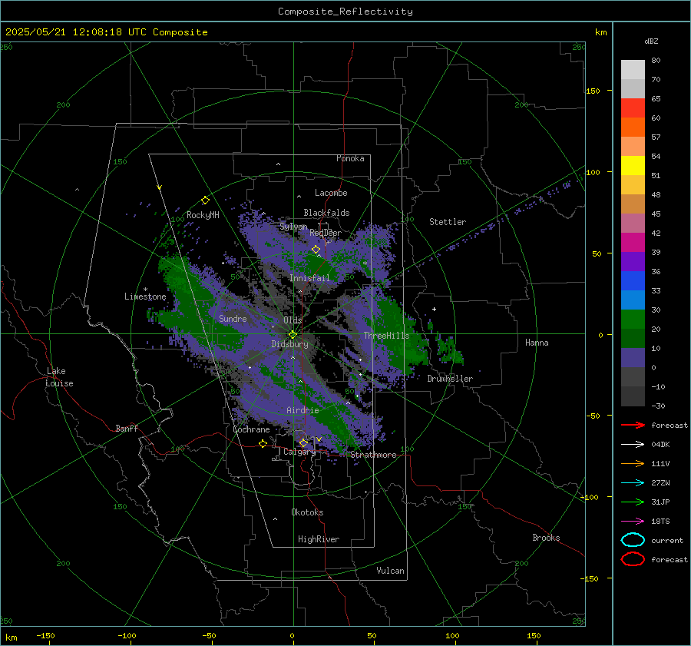Click the 'current' legend label
Image resolution: width=691 pixels, height=646 pixels.
point(667,540)
